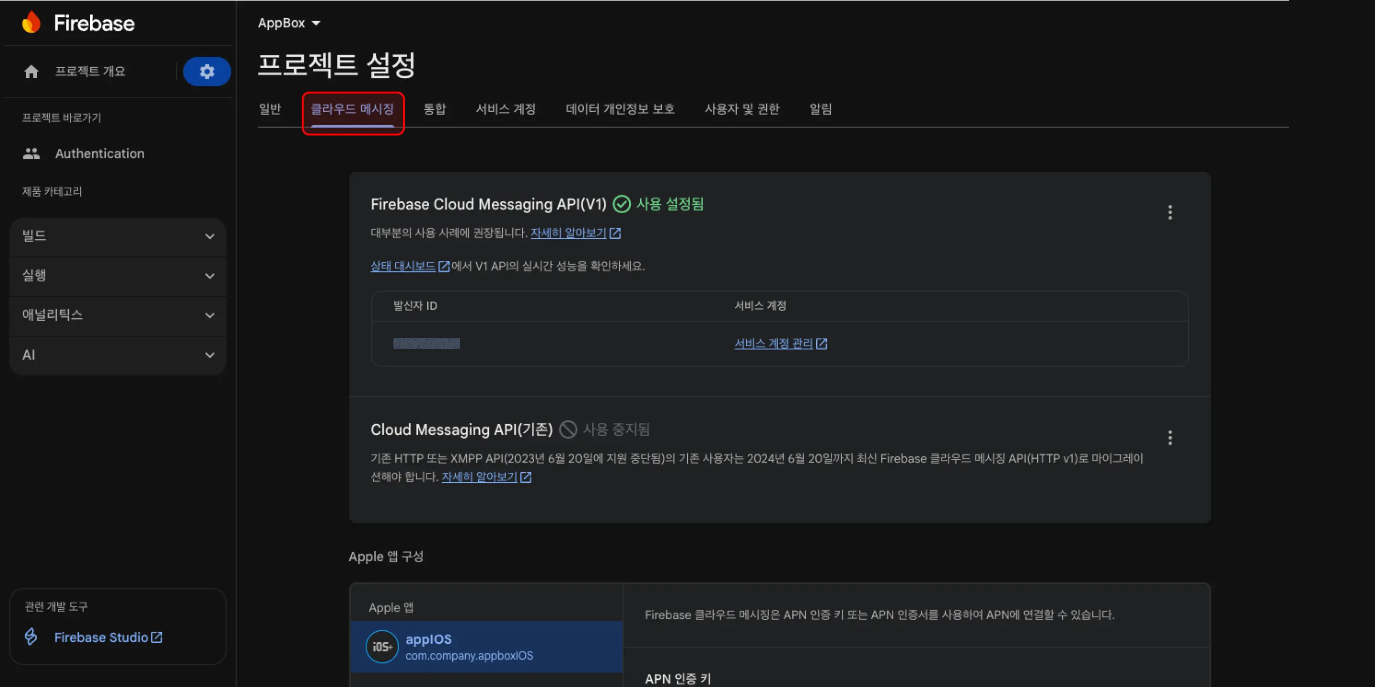Click the home icon for 프로젝트 개요
The image size is (1375, 687).
[x=32, y=72]
